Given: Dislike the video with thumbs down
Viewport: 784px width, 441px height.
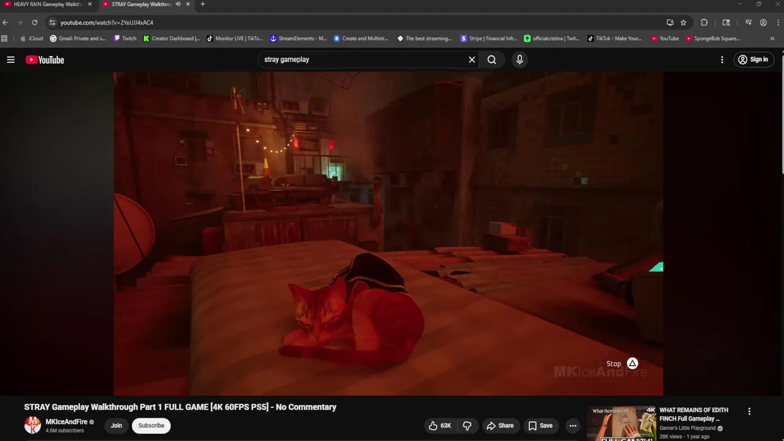Looking at the screenshot, I should pyautogui.click(x=467, y=426).
